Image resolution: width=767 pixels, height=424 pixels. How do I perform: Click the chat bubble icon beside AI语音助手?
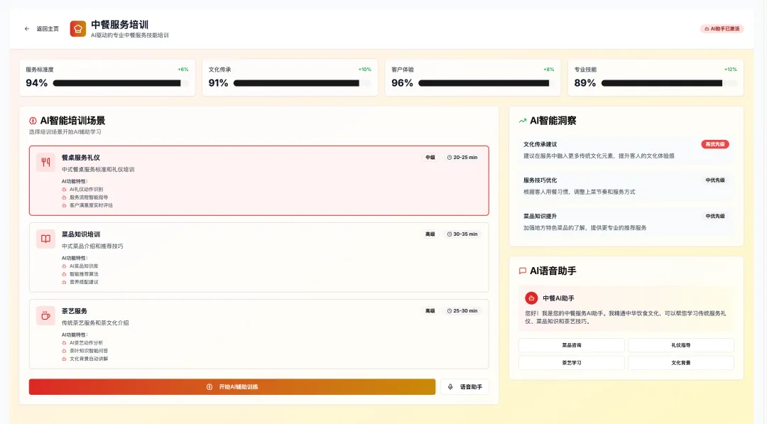coord(523,271)
